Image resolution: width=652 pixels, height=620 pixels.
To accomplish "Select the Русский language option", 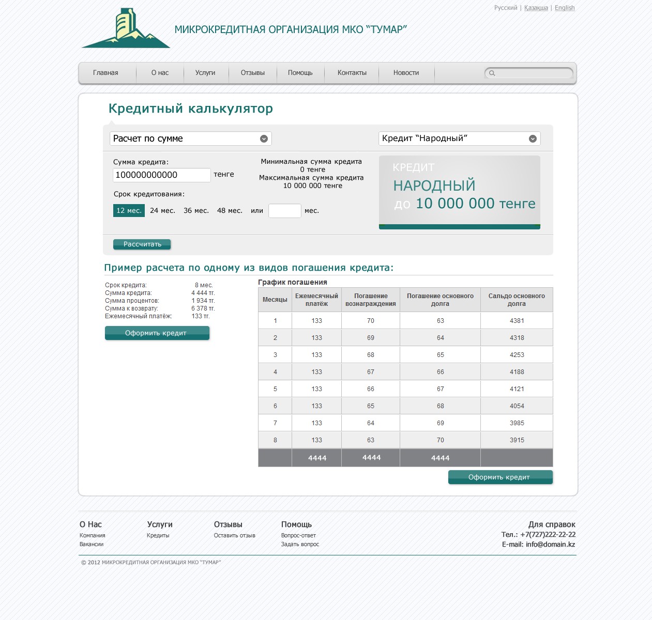I will coord(506,8).
